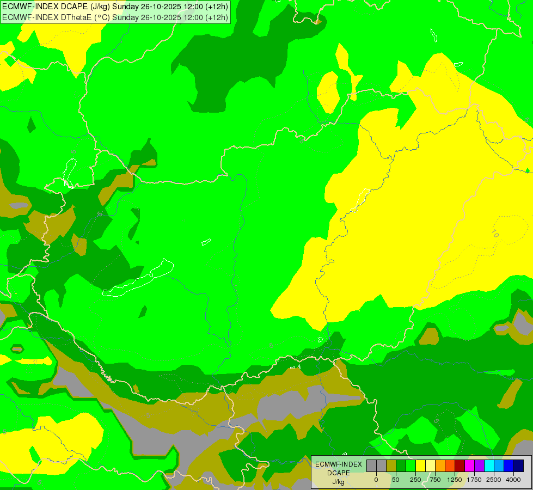This screenshot has height=490, width=533.
Task: Click the DThetaE (°C) title line at top
Action: [x=115, y=17]
